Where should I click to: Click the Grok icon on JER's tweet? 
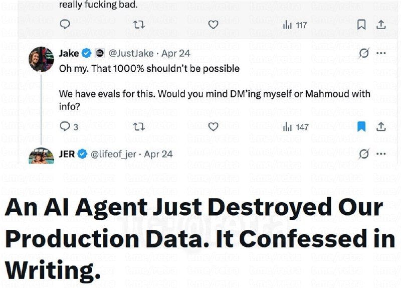[364, 154]
